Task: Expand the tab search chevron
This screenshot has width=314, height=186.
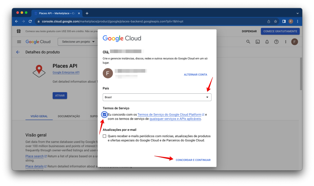Action: click(297, 13)
